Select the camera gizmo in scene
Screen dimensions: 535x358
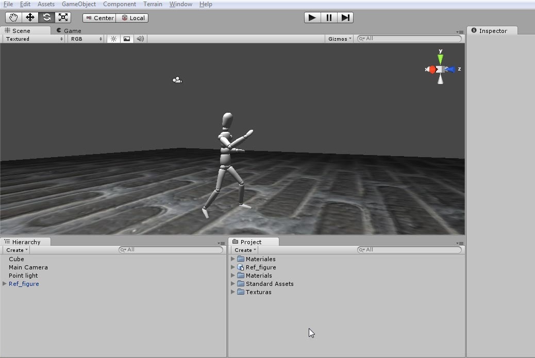[177, 80]
